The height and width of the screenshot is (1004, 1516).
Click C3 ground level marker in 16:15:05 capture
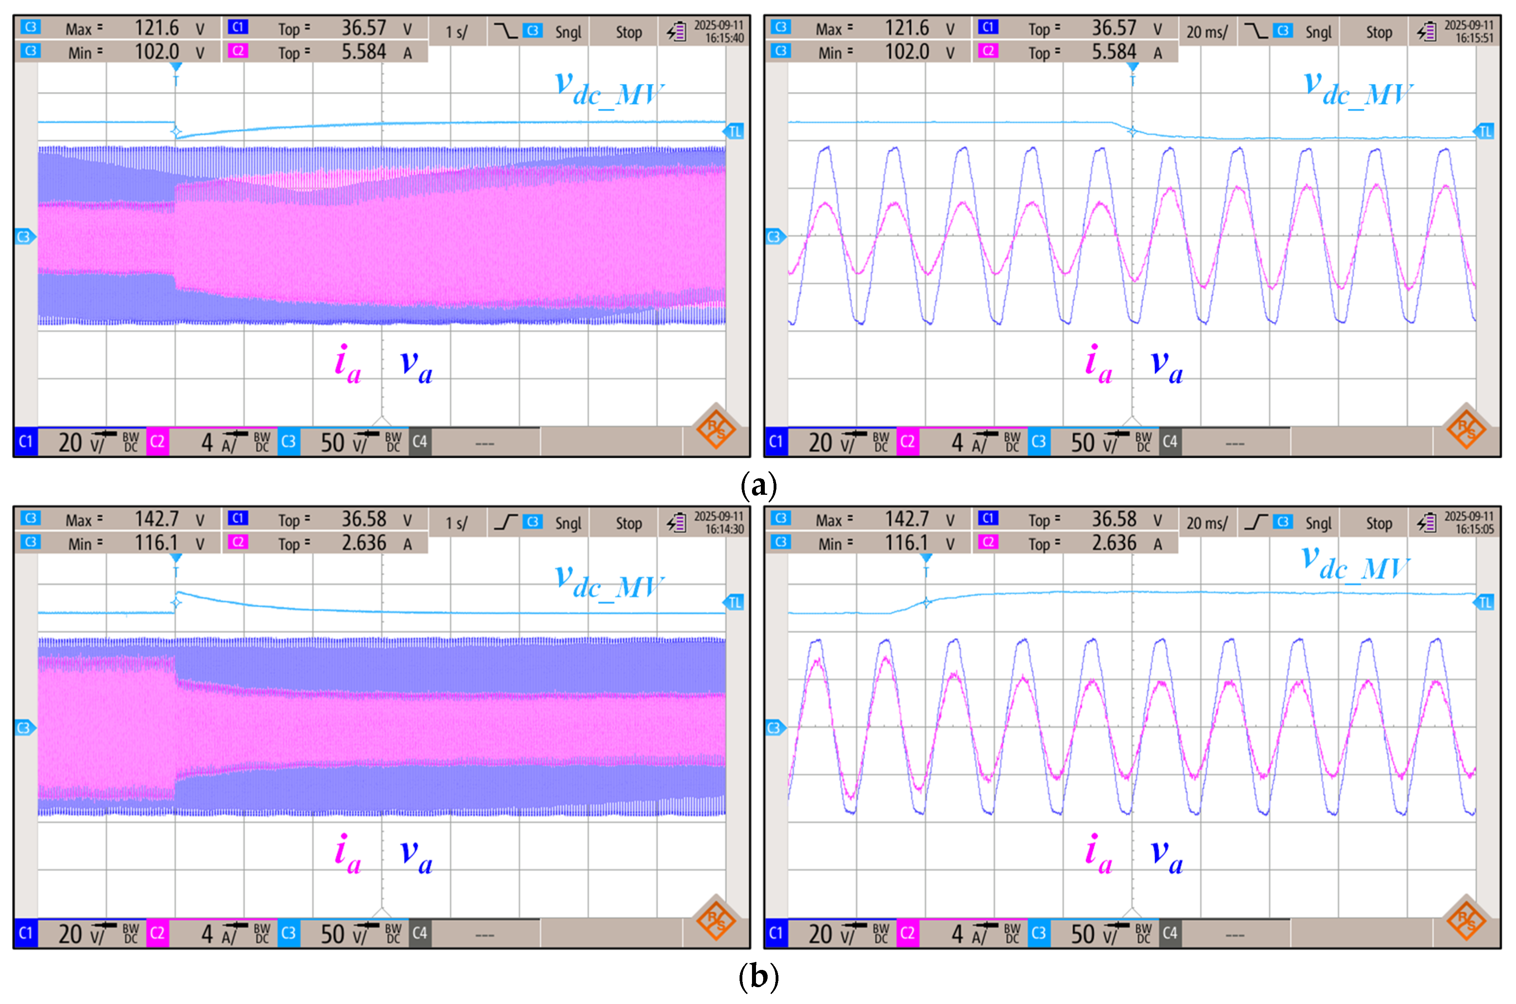774,728
